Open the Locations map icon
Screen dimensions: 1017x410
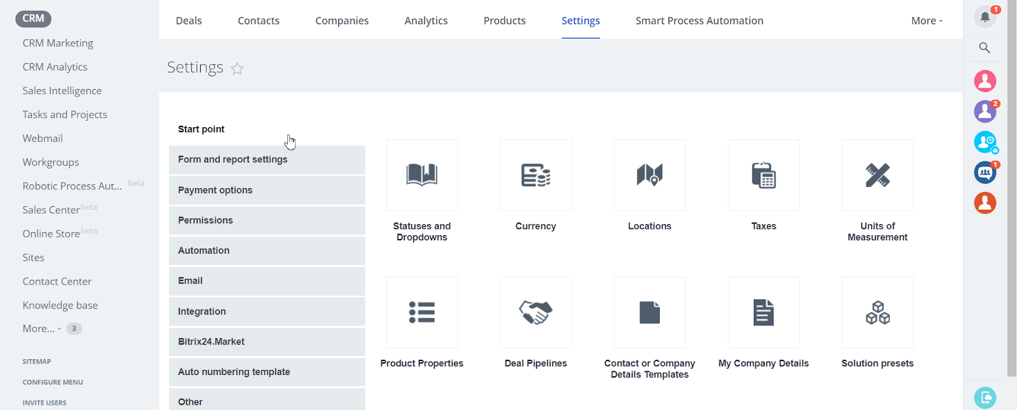point(650,175)
